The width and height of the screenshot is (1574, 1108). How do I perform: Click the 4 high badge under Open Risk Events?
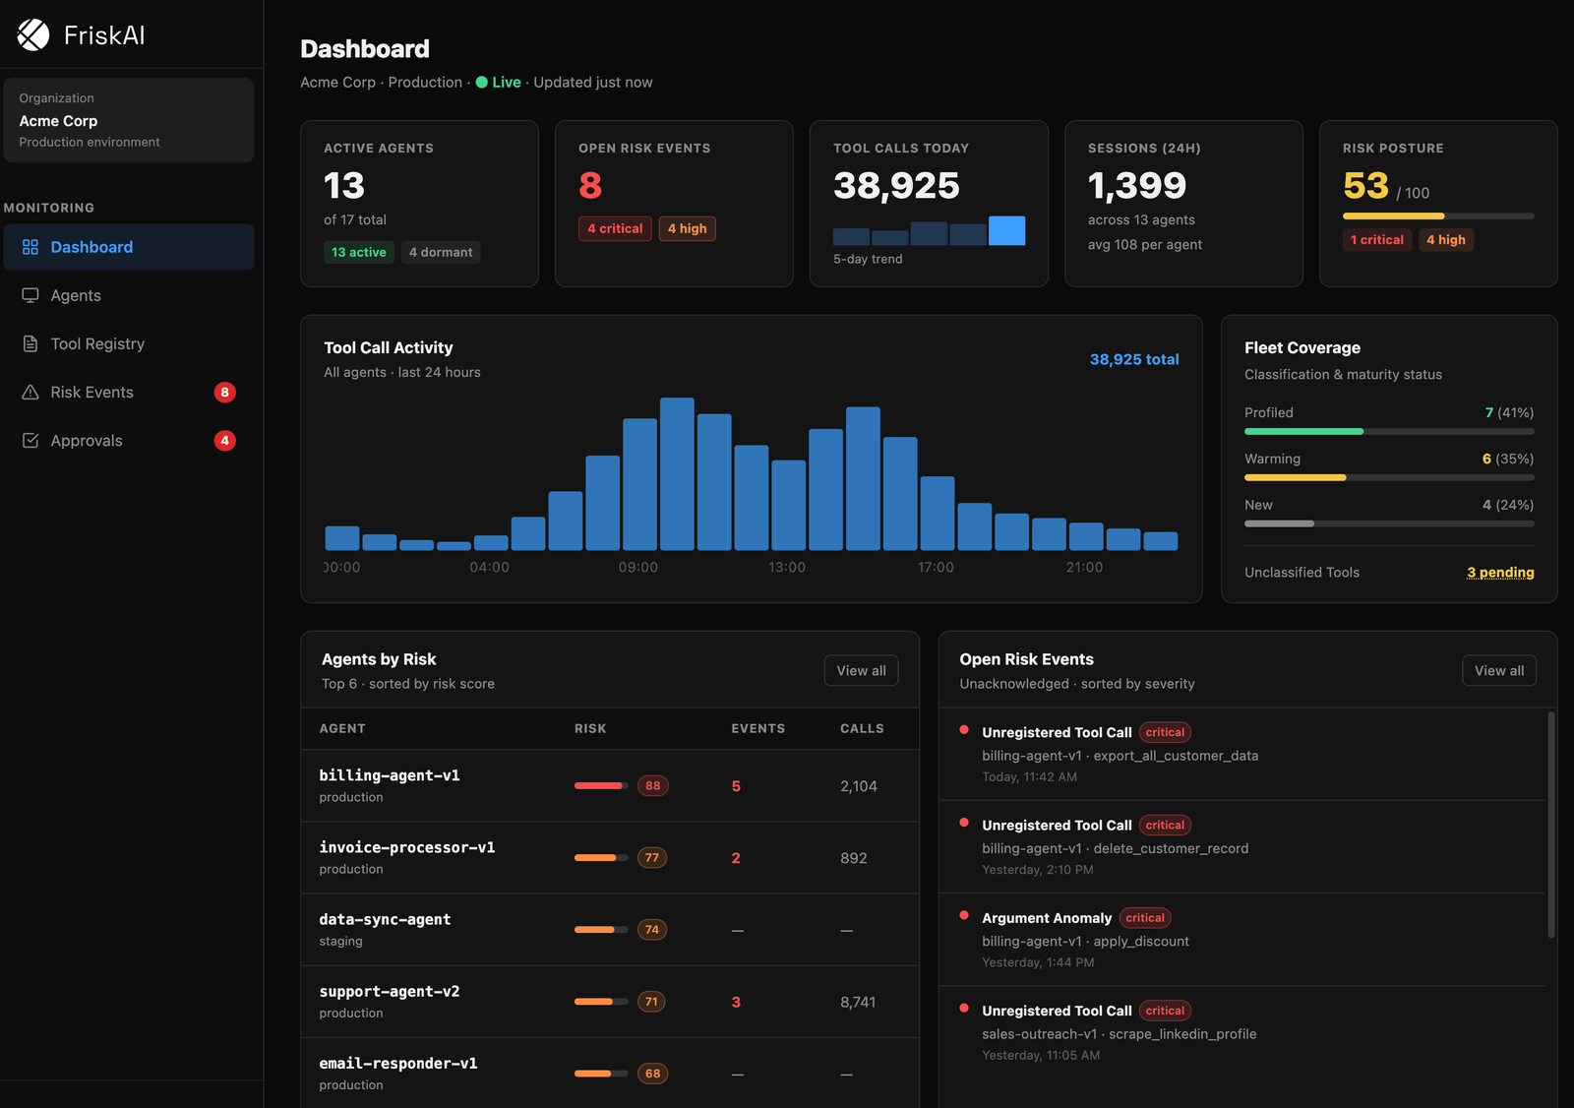click(x=687, y=228)
